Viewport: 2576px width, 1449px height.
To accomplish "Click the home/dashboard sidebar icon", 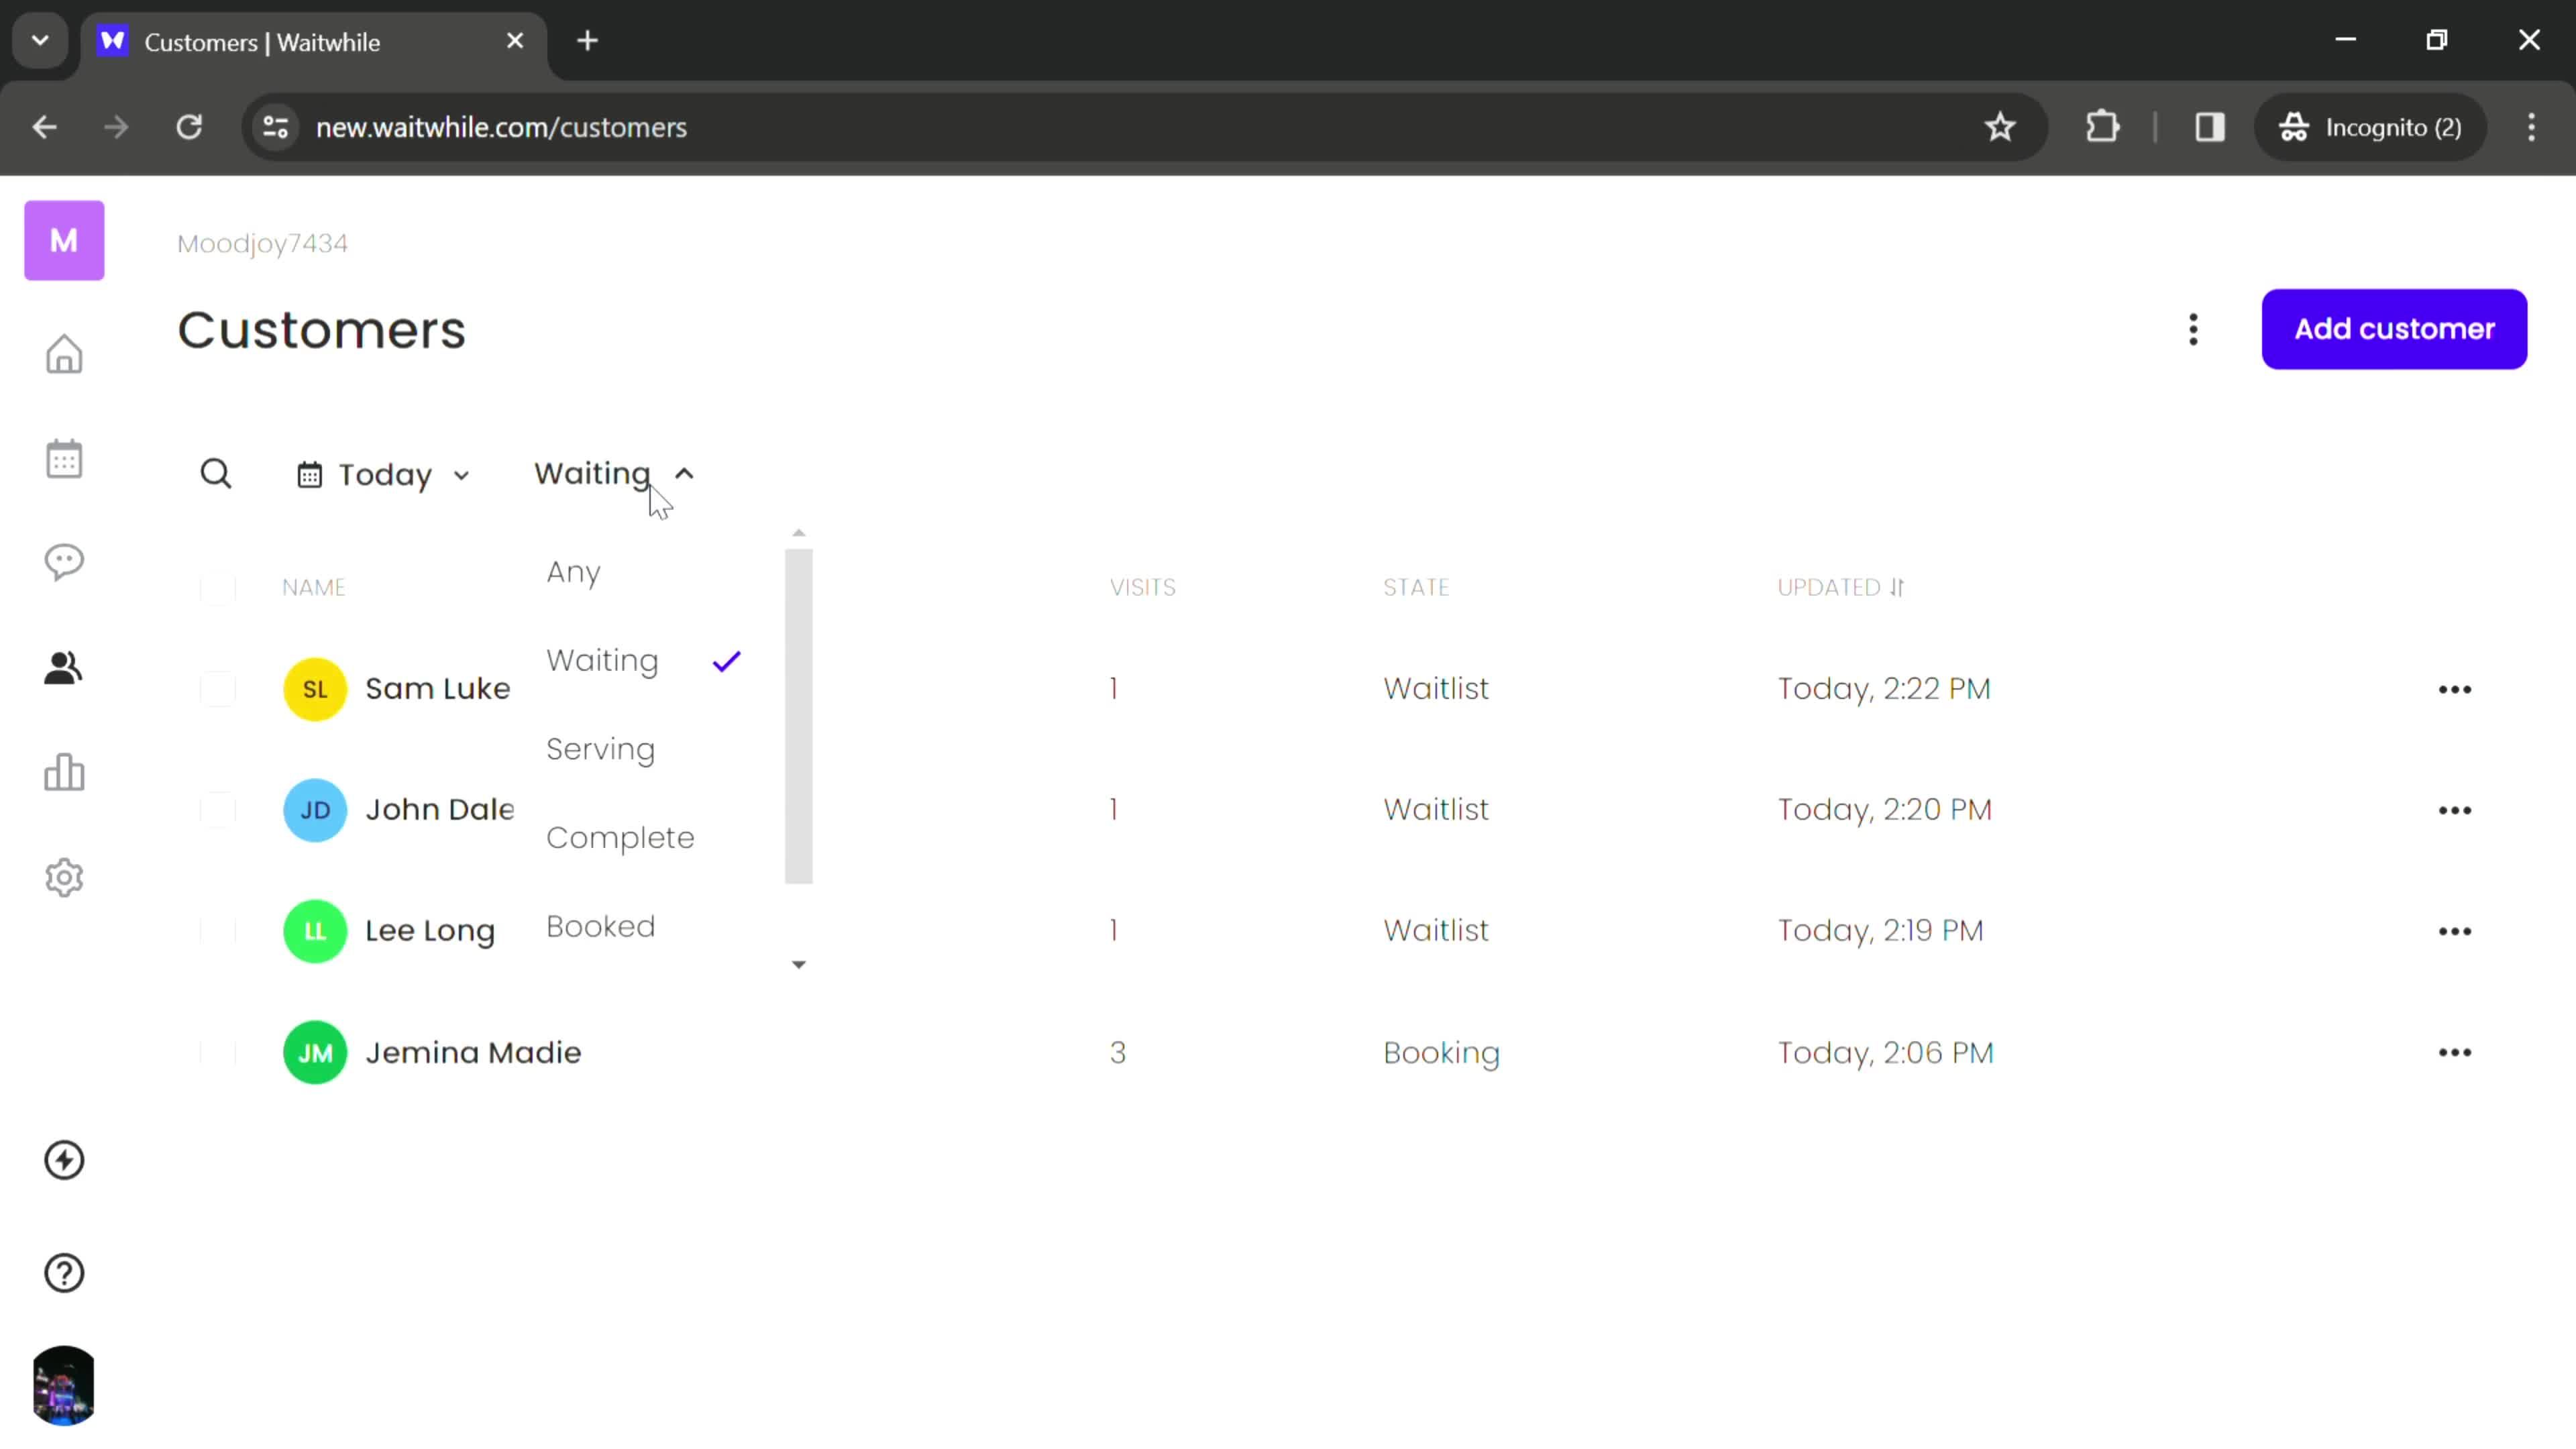I will 64,354.
